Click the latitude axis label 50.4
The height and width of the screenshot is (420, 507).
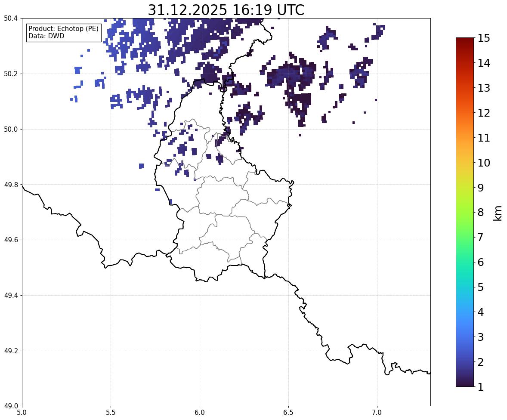pos(11,19)
